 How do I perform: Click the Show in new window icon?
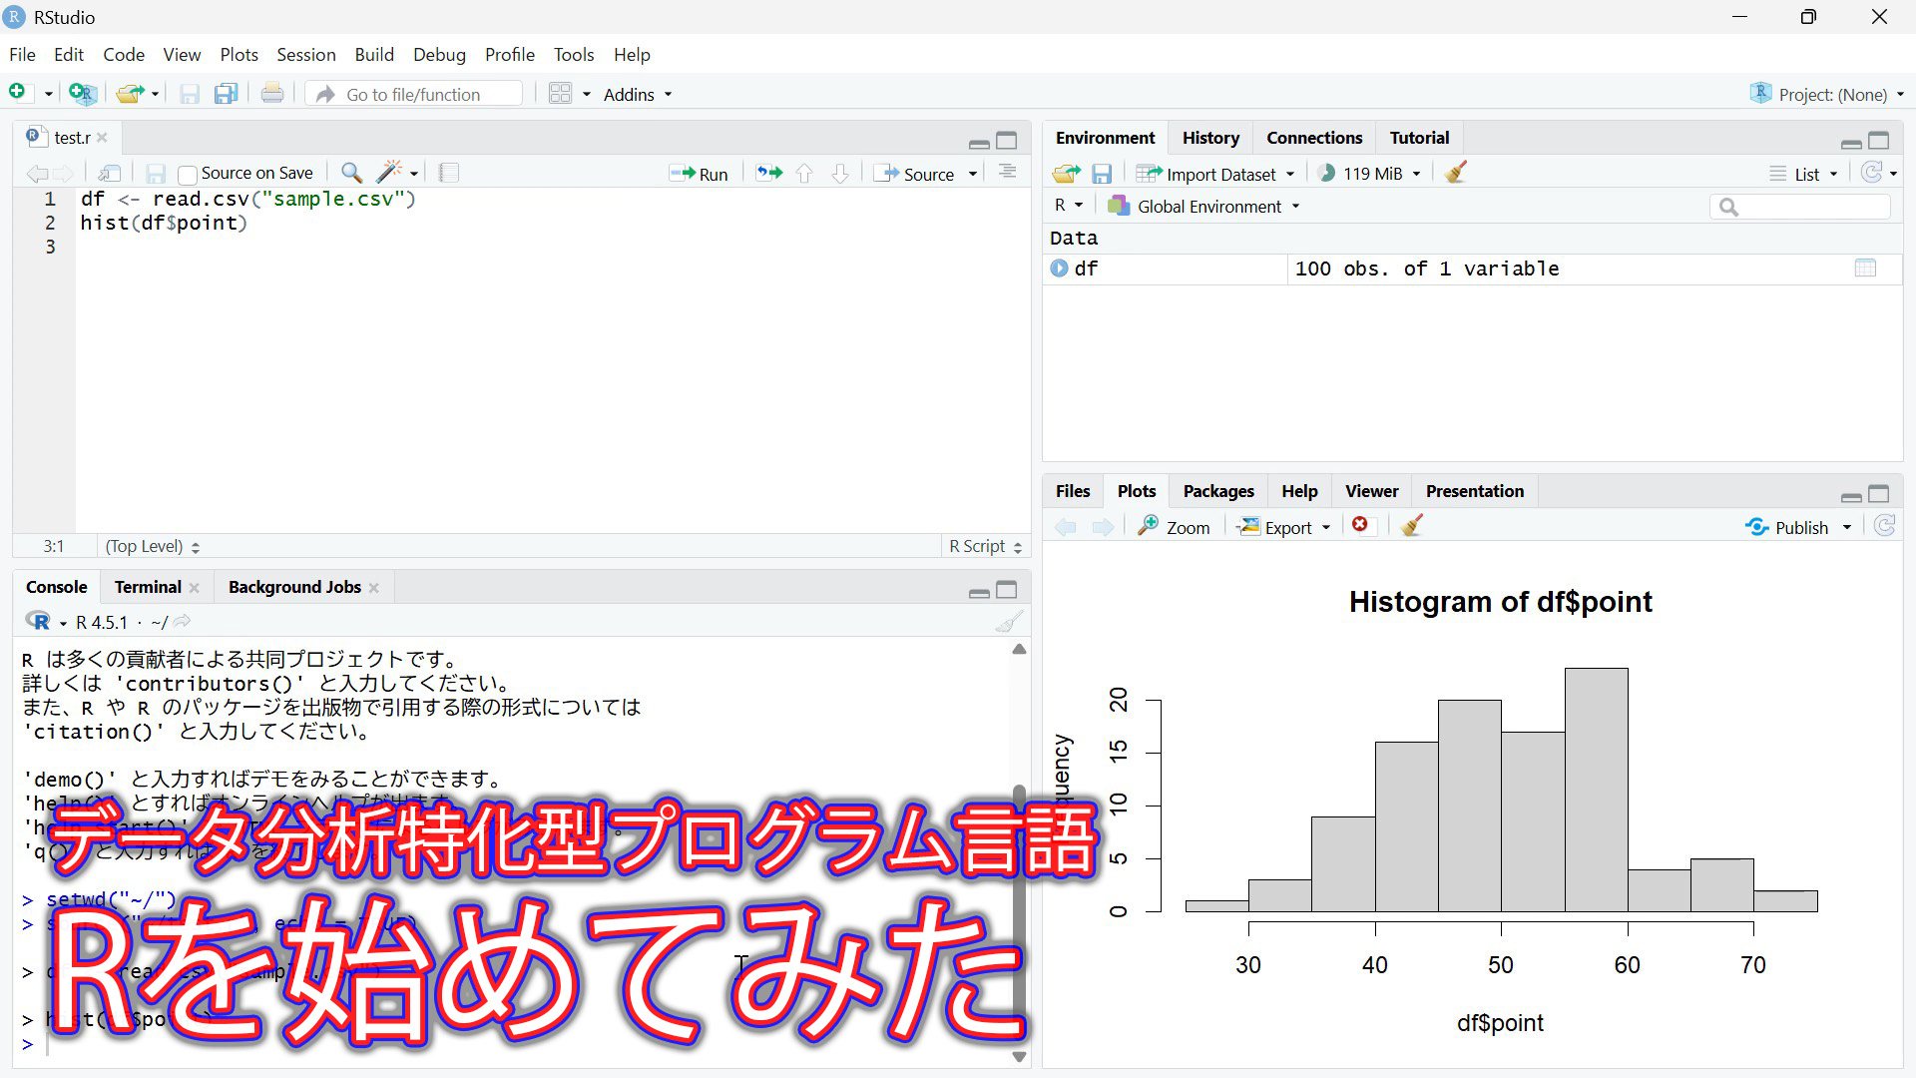pos(110,174)
